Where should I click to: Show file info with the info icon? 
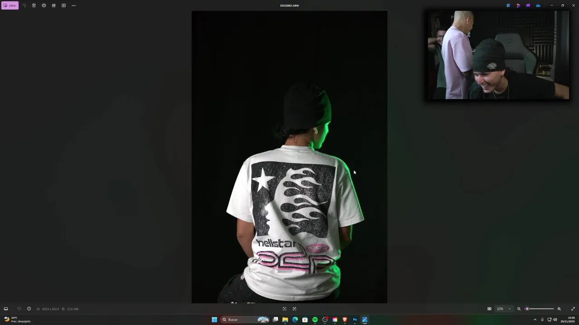(x=29, y=309)
